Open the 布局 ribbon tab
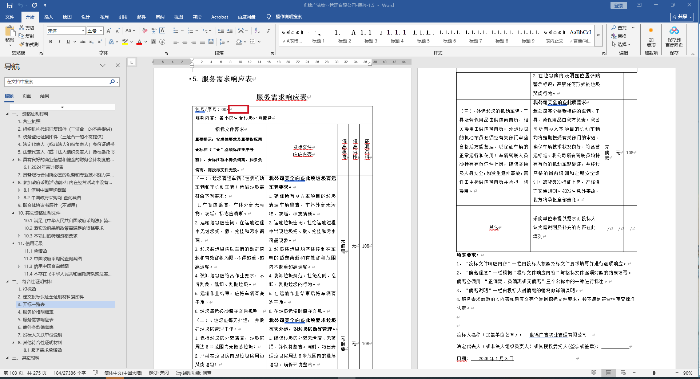Image resolution: width=700 pixels, height=379 pixels. tap(104, 17)
